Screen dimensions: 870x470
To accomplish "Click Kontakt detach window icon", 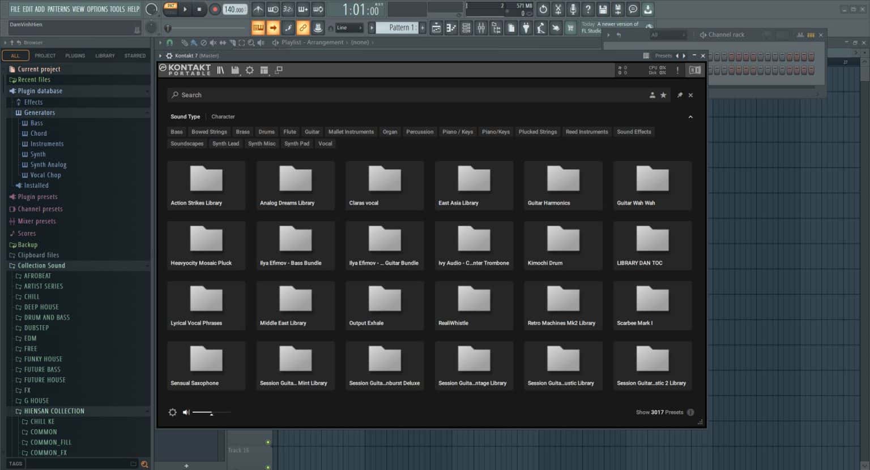I will [x=279, y=70].
